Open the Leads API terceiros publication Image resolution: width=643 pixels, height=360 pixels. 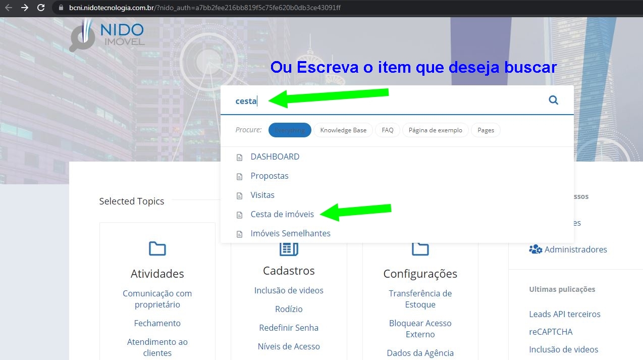[564, 314]
